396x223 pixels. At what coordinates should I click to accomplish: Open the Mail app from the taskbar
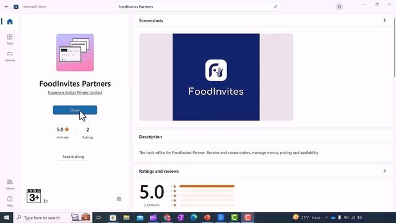pos(140,217)
